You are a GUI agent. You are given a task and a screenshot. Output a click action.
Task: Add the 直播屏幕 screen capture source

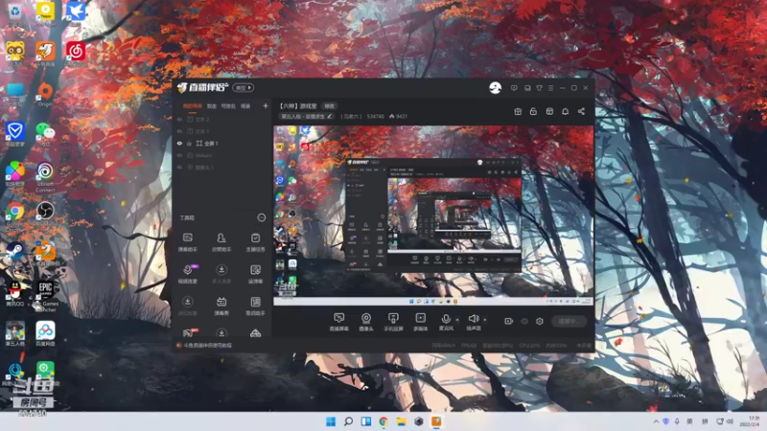click(338, 322)
